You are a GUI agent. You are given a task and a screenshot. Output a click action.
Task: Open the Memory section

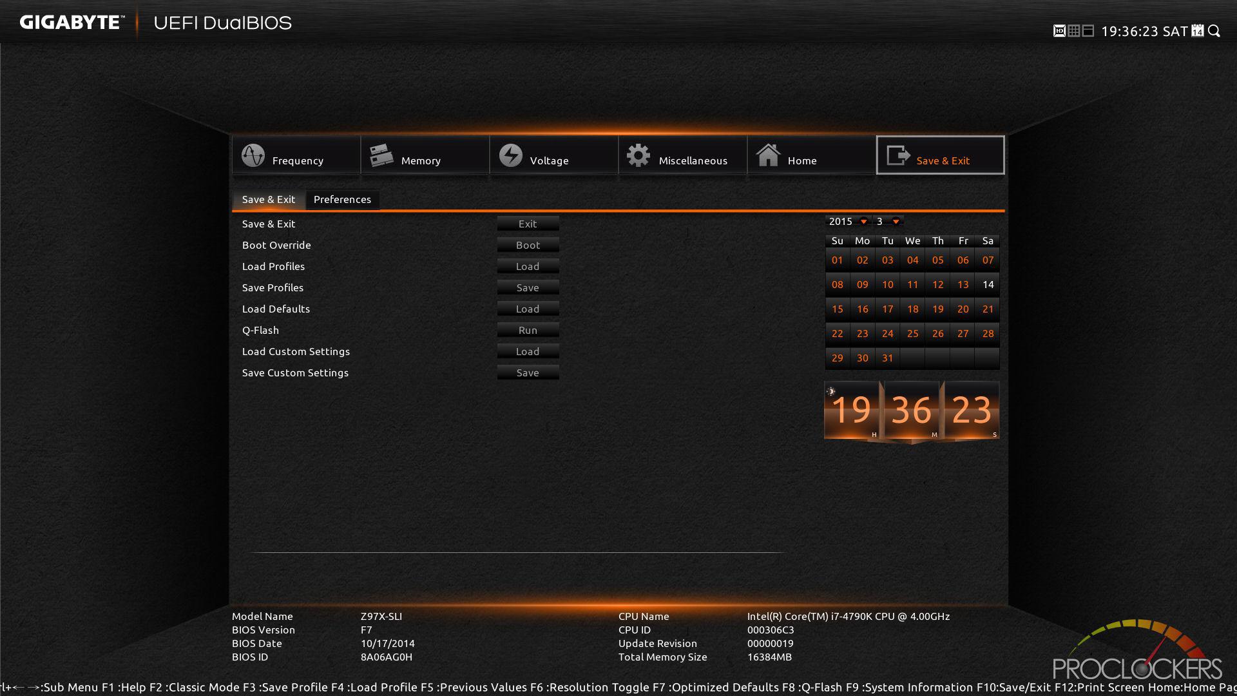tap(425, 155)
